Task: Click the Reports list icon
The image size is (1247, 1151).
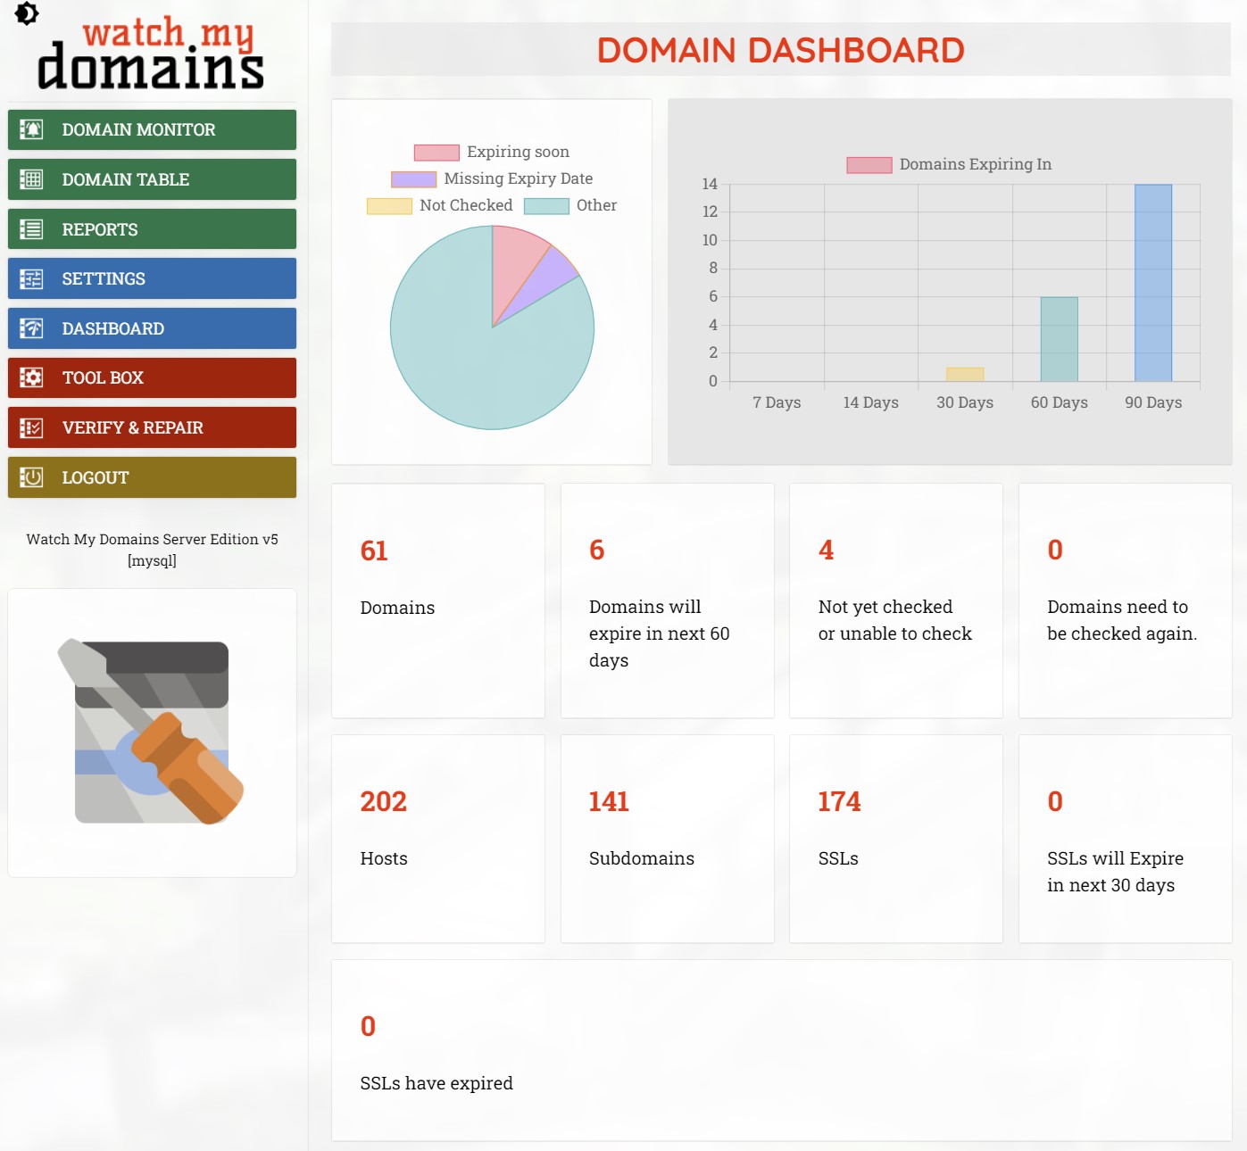Action: point(29,228)
